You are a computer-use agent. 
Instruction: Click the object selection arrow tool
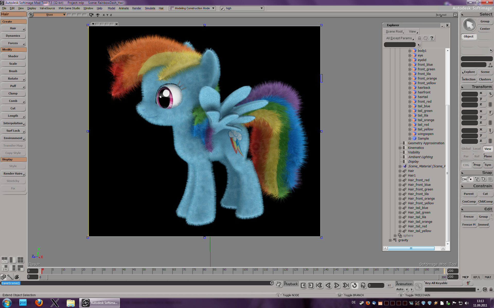tap(469, 25)
